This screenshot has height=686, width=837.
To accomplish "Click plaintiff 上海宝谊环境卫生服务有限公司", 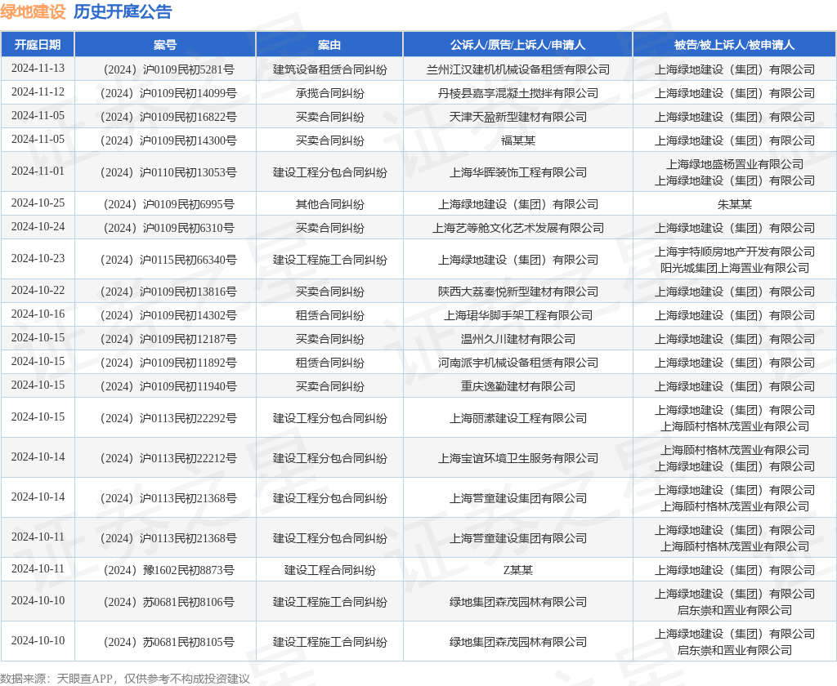I will point(517,458).
